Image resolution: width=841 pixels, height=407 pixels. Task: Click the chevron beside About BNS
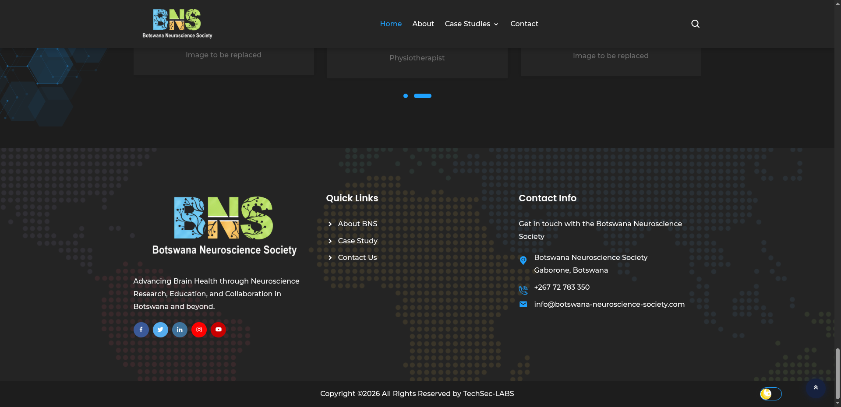[x=330, y=224]
